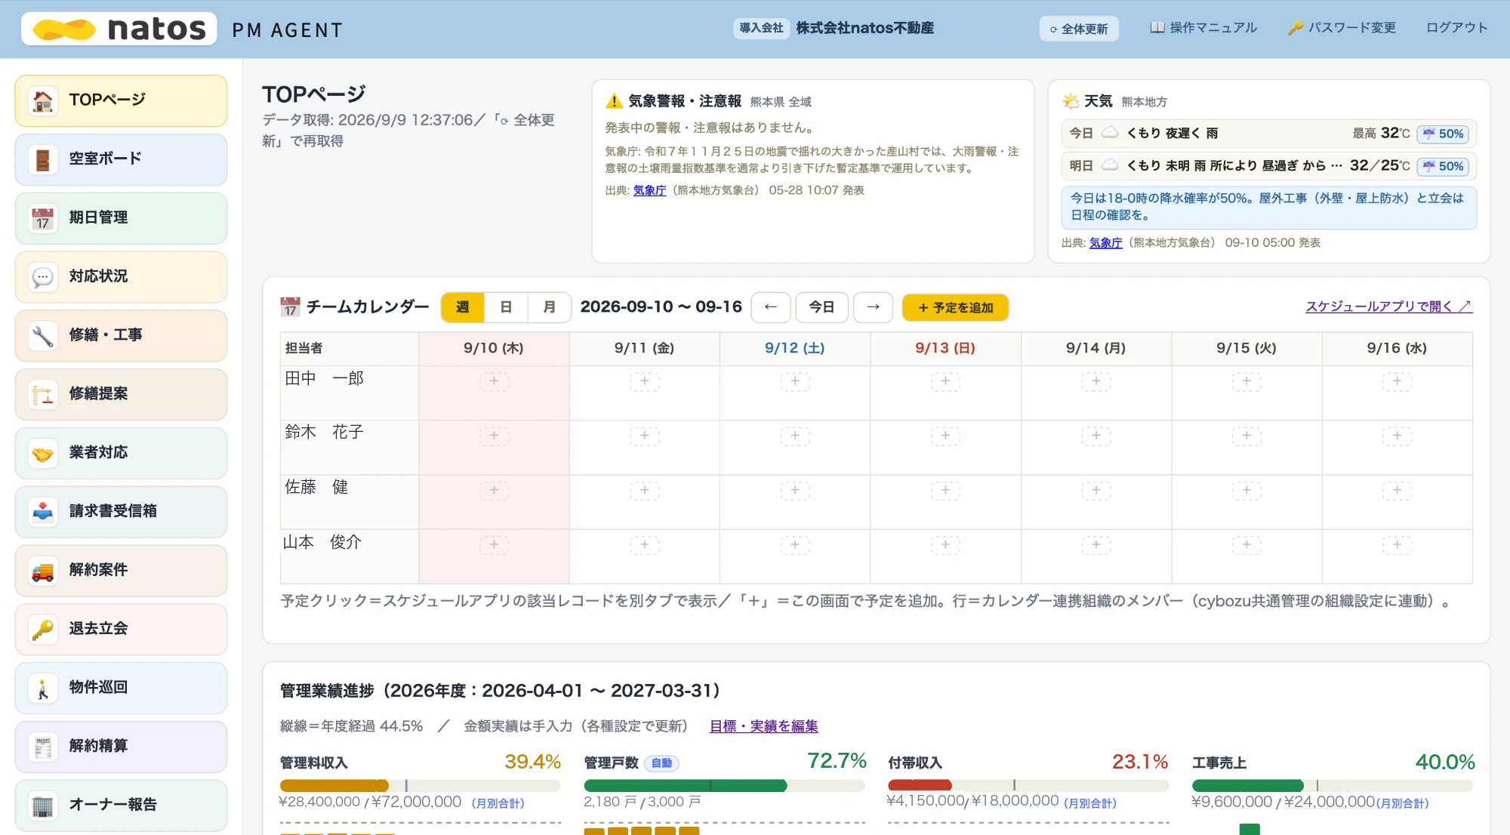Open 対応状況 speech bubble icon

43,277
